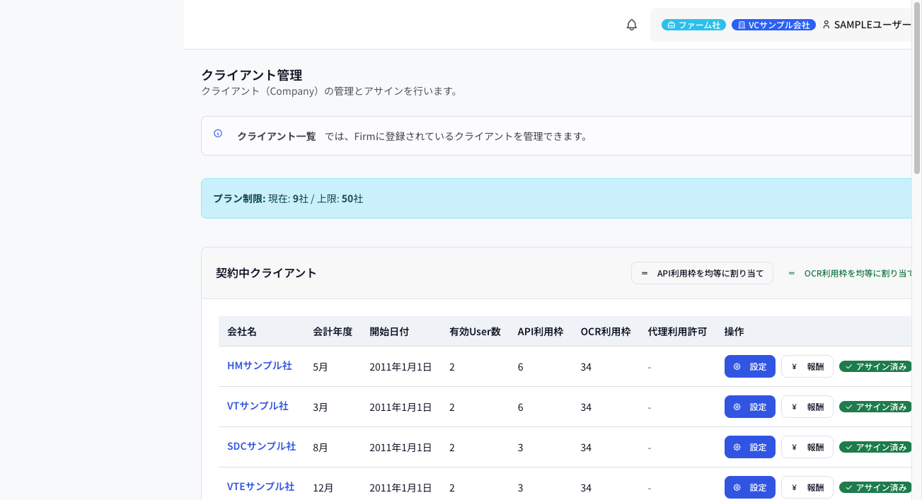Screen dimensions: 922x500
Task: Select the VCサンプル会社 badge
Action: pyautogui.click(x=773, y=24)
